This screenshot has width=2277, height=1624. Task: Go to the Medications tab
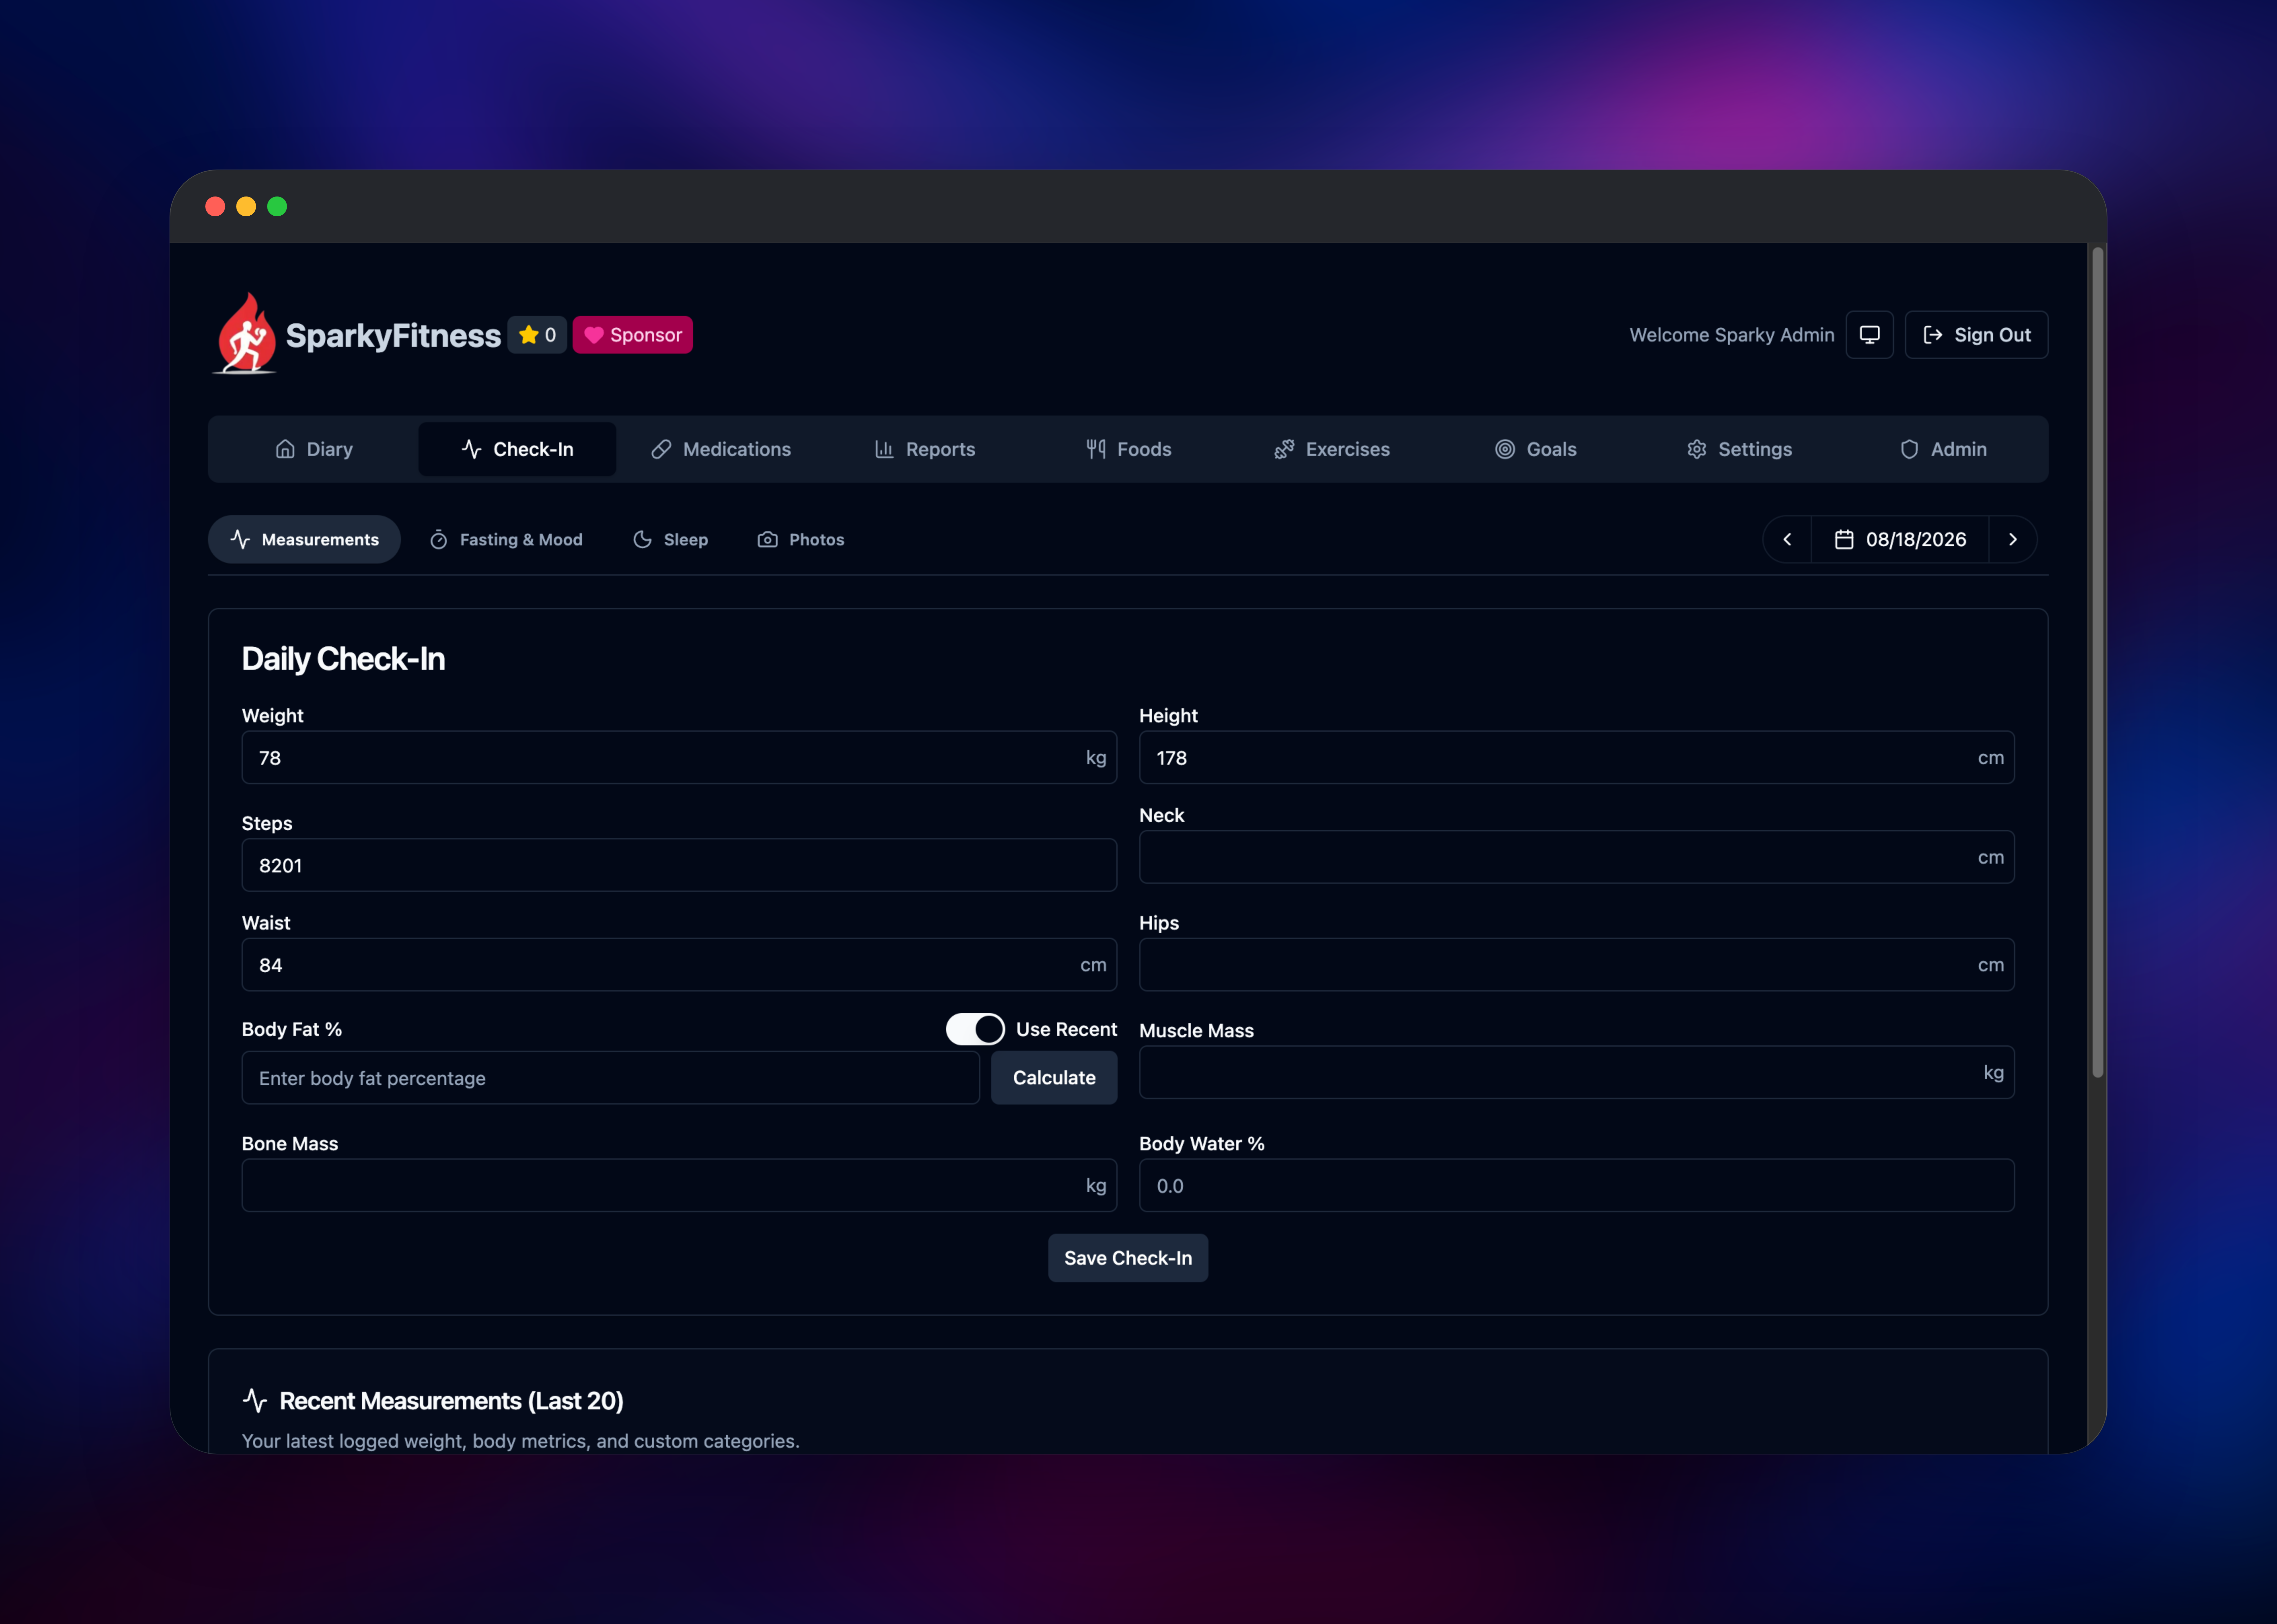pyautogui.click(x=721, y=449)
